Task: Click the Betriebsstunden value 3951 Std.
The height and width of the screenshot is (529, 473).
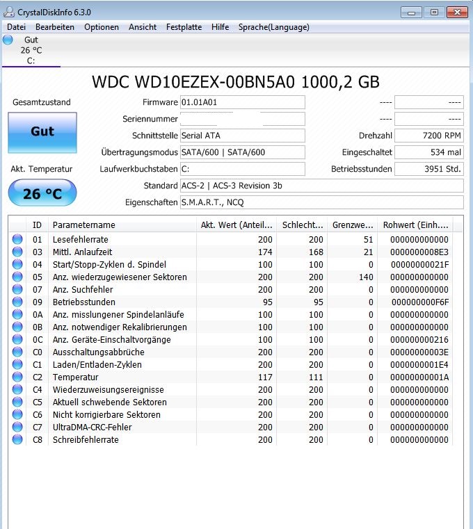Action: tap(429, 169)
